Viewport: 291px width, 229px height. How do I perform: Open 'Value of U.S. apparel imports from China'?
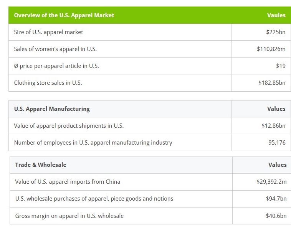pos(68,182)
